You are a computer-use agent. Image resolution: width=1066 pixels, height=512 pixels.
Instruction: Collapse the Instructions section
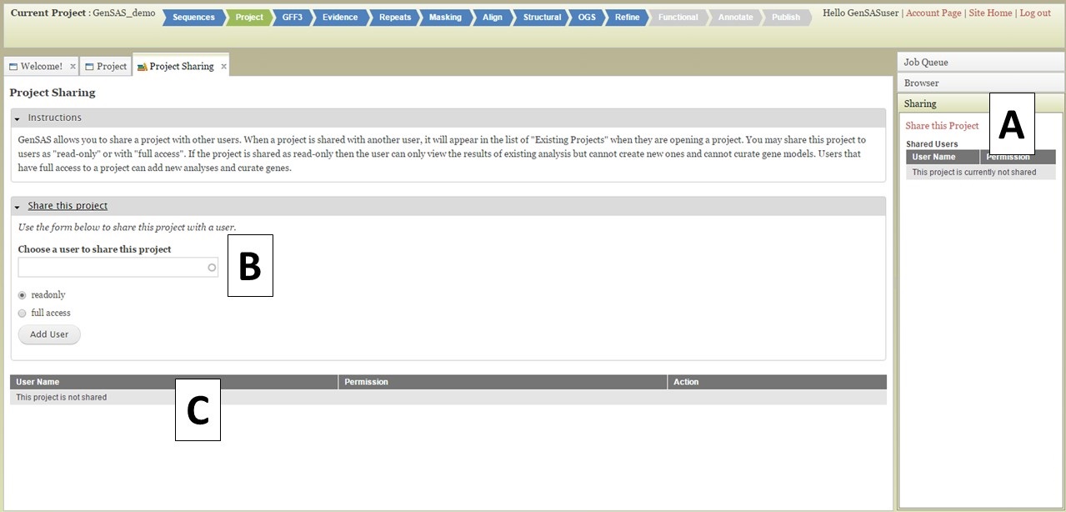[17, 118]
